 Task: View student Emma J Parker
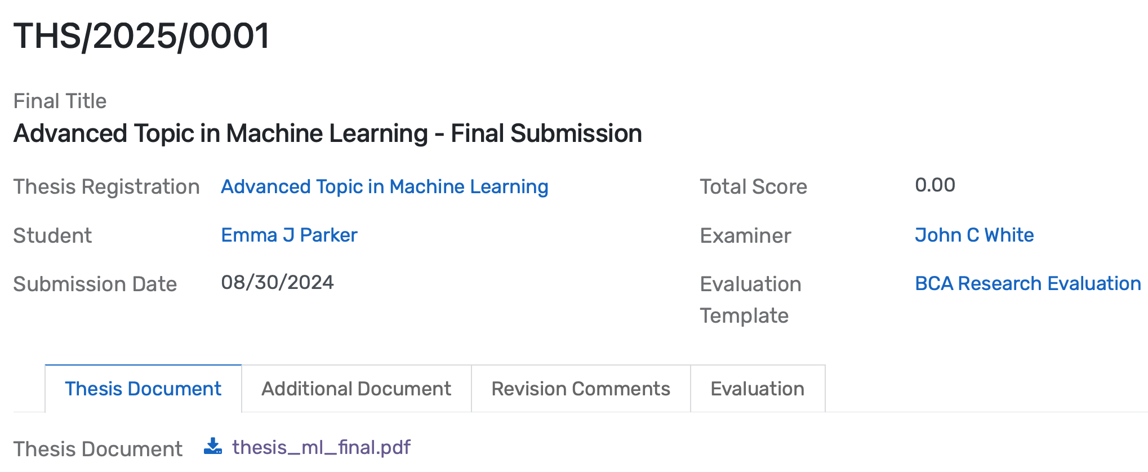[289, 235]
